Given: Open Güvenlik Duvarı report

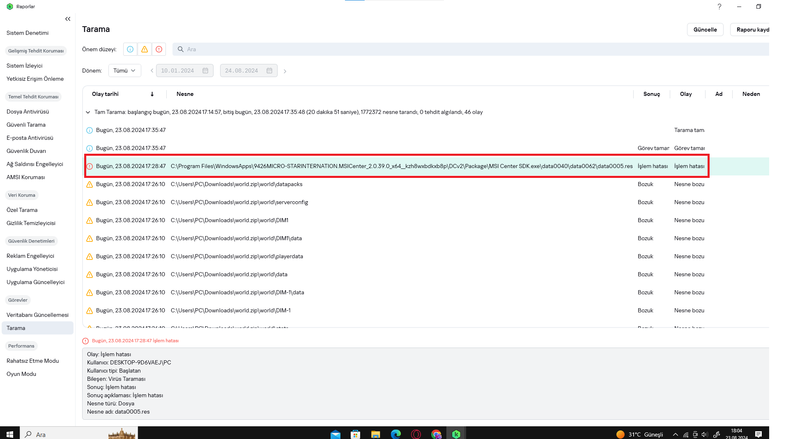Looking at the screenshot, I should [x=26, y=151].
